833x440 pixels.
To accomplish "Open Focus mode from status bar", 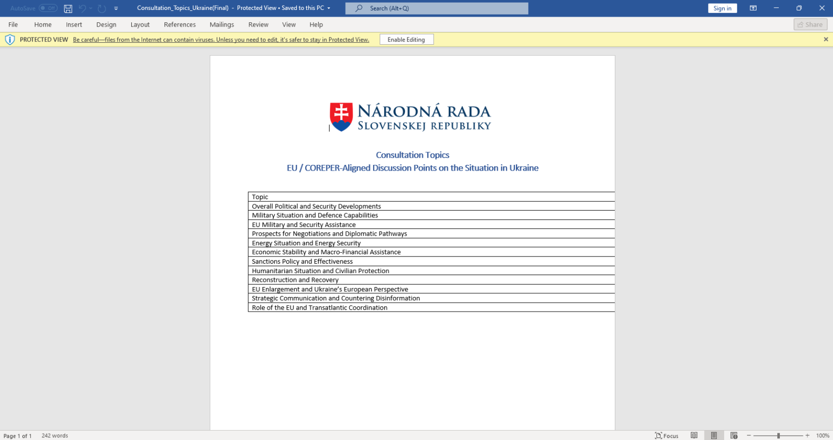I will 667,435.
